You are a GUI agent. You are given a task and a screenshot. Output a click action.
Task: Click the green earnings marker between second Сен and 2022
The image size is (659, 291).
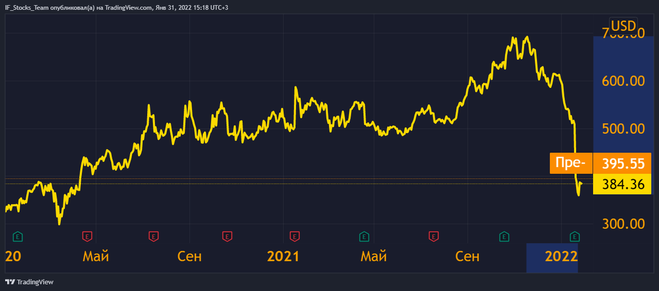[x=504, y=236]
